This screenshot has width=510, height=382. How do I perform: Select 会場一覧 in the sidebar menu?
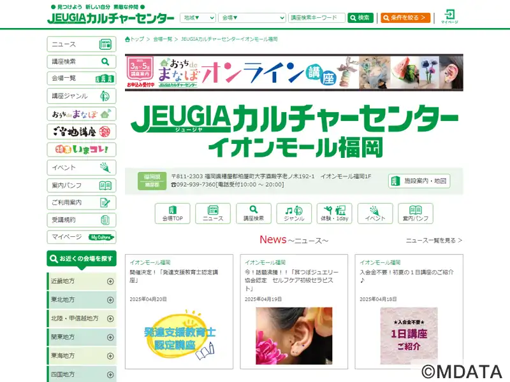(x=82, y=78)
